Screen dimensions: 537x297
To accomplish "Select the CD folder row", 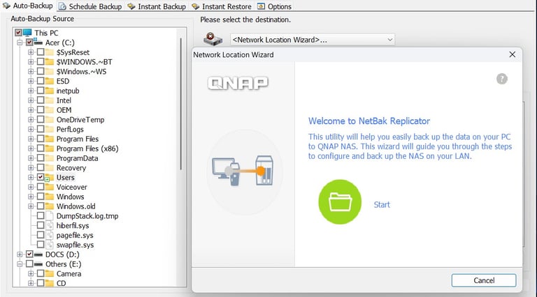I will 61,283.
